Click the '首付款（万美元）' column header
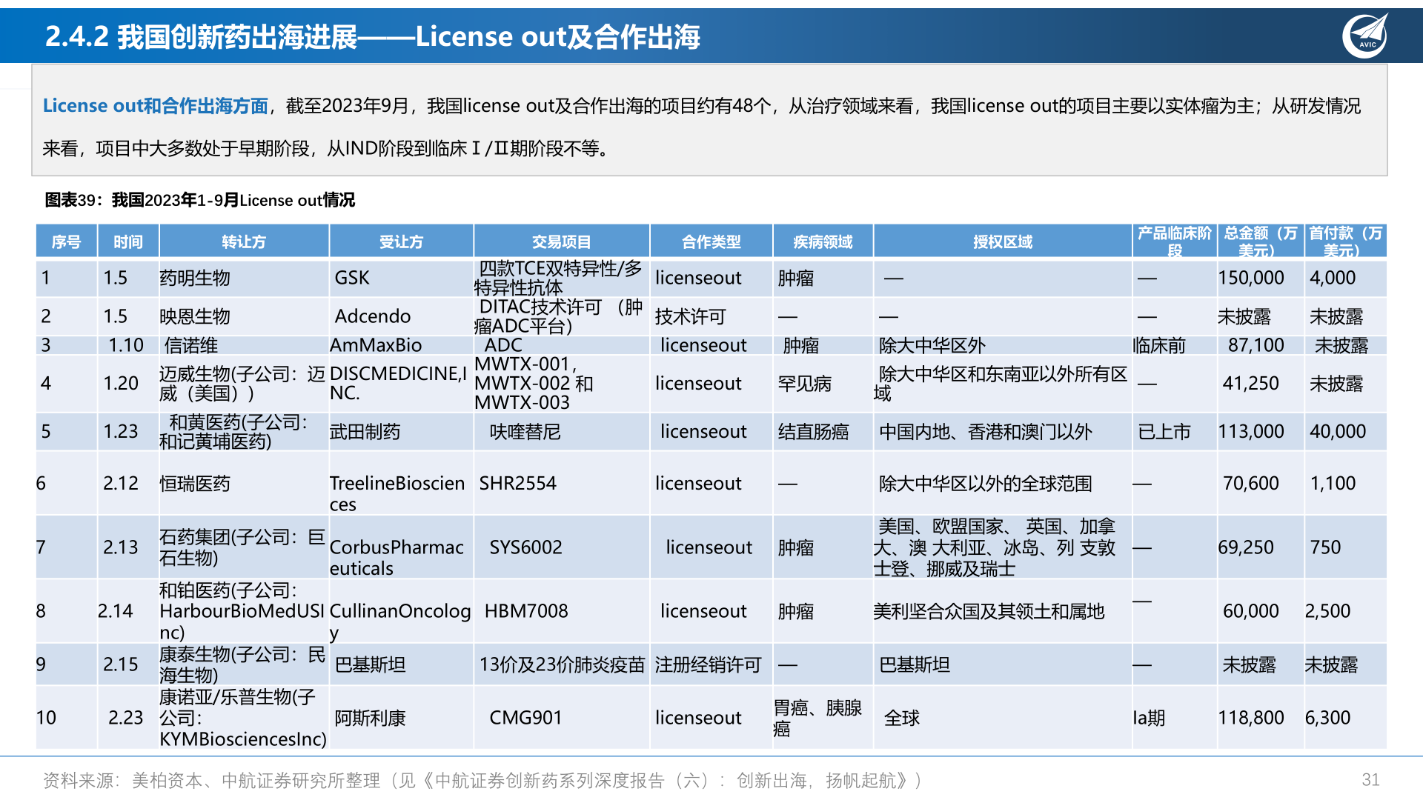The image size is (1423, 800). click(x=1345, y=241)
